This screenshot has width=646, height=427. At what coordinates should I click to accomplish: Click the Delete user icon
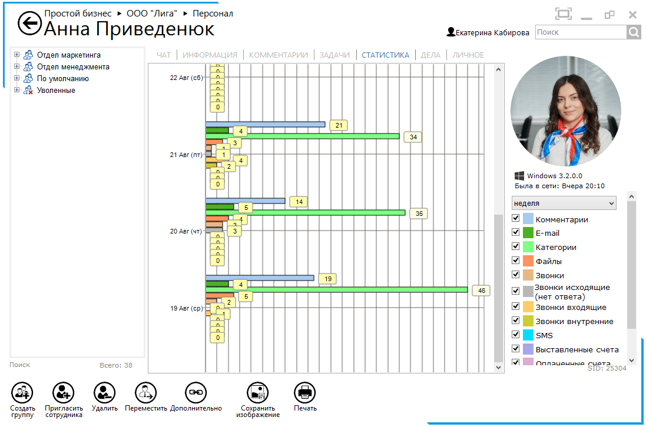[x=104, y=392]
